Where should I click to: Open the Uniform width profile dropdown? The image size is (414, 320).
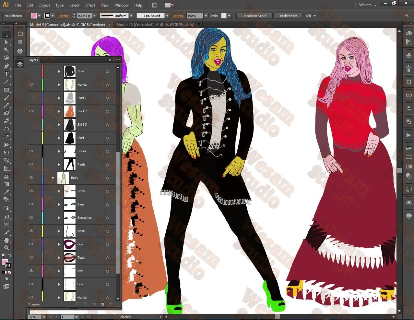click(131, 16)
